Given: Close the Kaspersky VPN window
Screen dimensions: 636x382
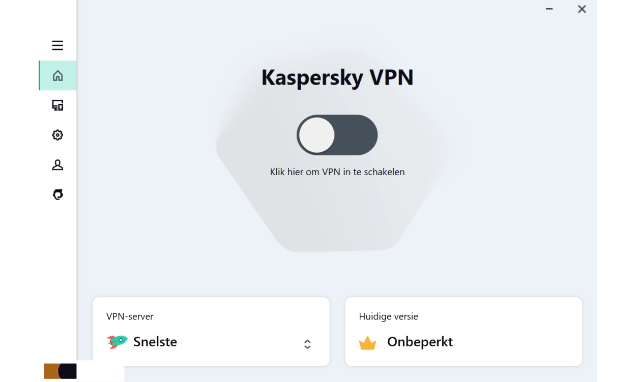Looking at the screenshot, I should point(582,9).
